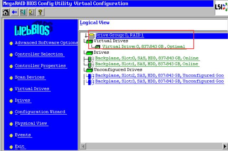The height and width of the screenshot is (151, 228).
Task: Click the Slot:2 unconfigured drive icon
Action: click(91, 76)
